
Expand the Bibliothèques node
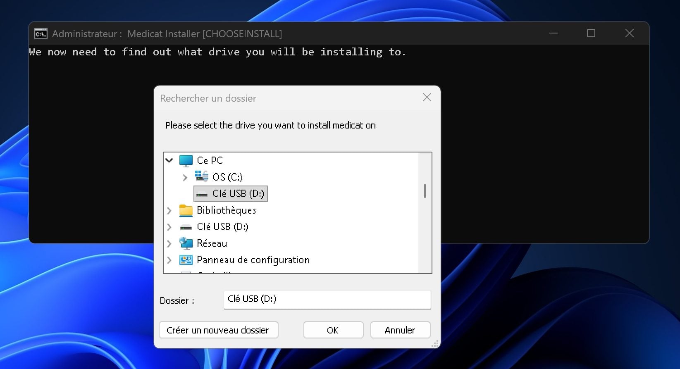169,210
